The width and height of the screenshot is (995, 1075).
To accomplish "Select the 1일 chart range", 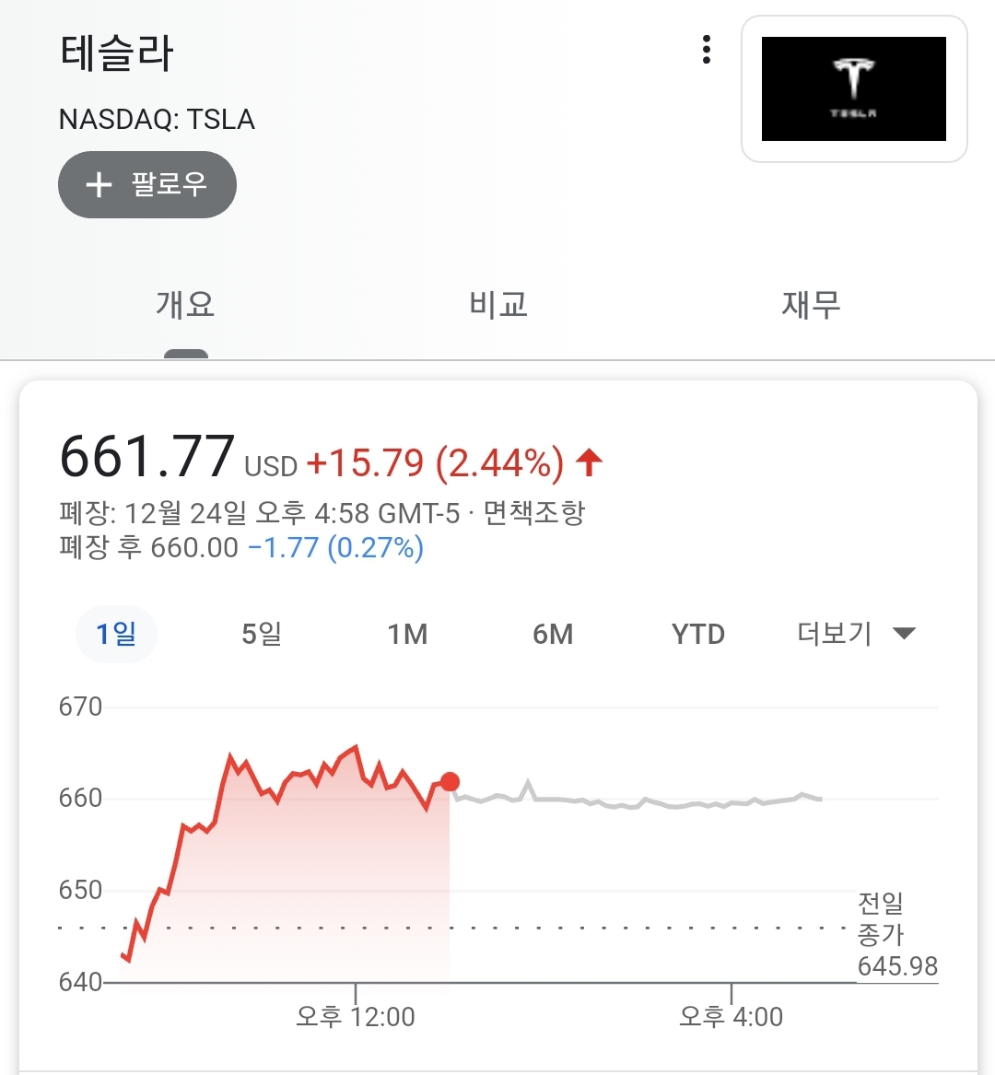I will tap(116, 634).
